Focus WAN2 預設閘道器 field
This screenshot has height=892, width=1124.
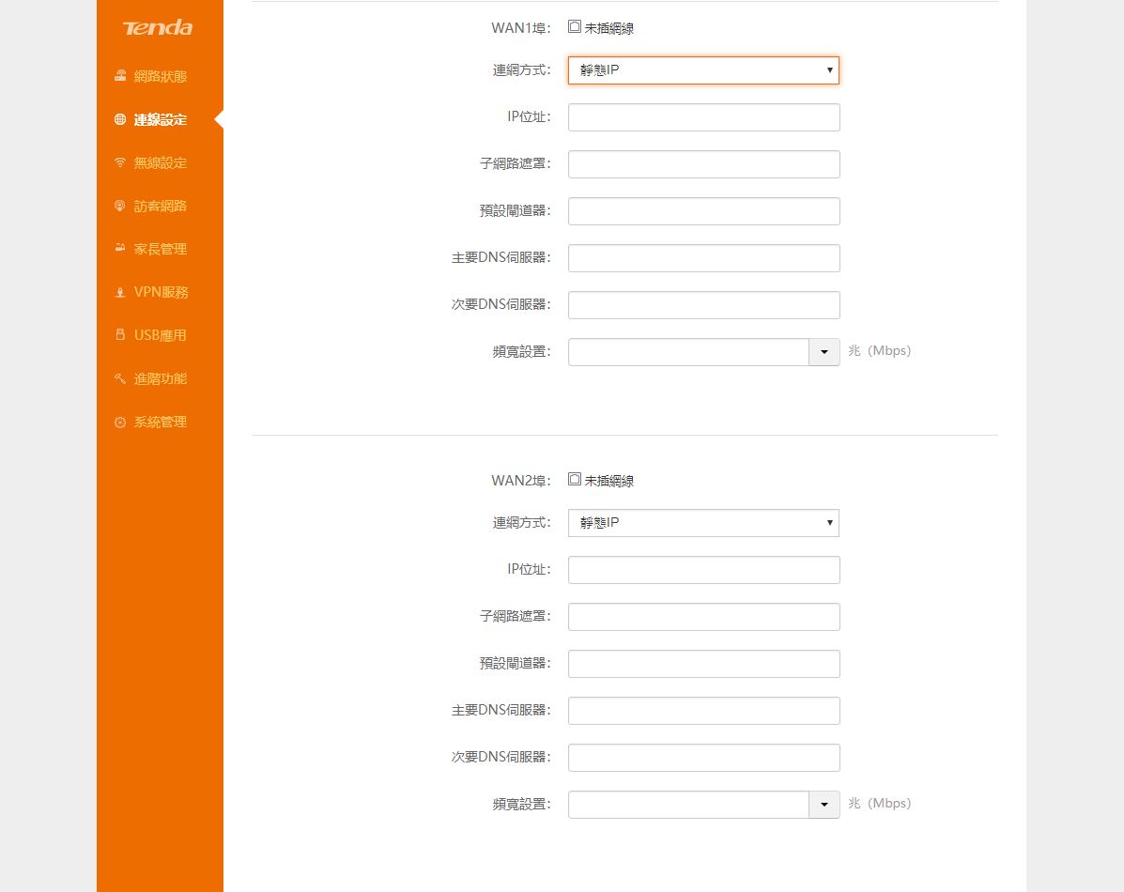704,664
